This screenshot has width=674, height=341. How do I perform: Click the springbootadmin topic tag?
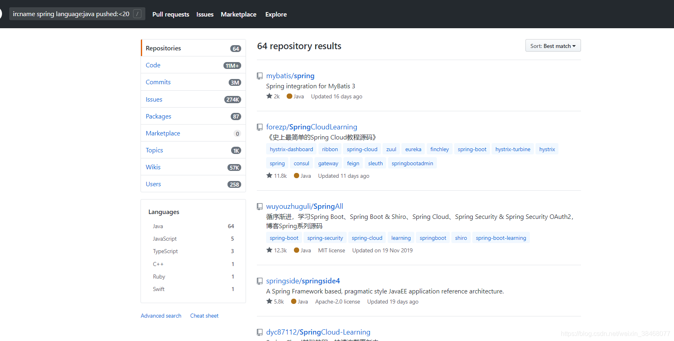coord(412,163)
